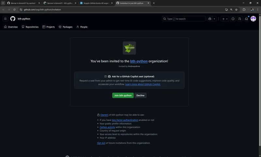Screen dimensions: 261x157
Task: Click the GitHub Octocat logo
Action: click(x=13, y=19)
